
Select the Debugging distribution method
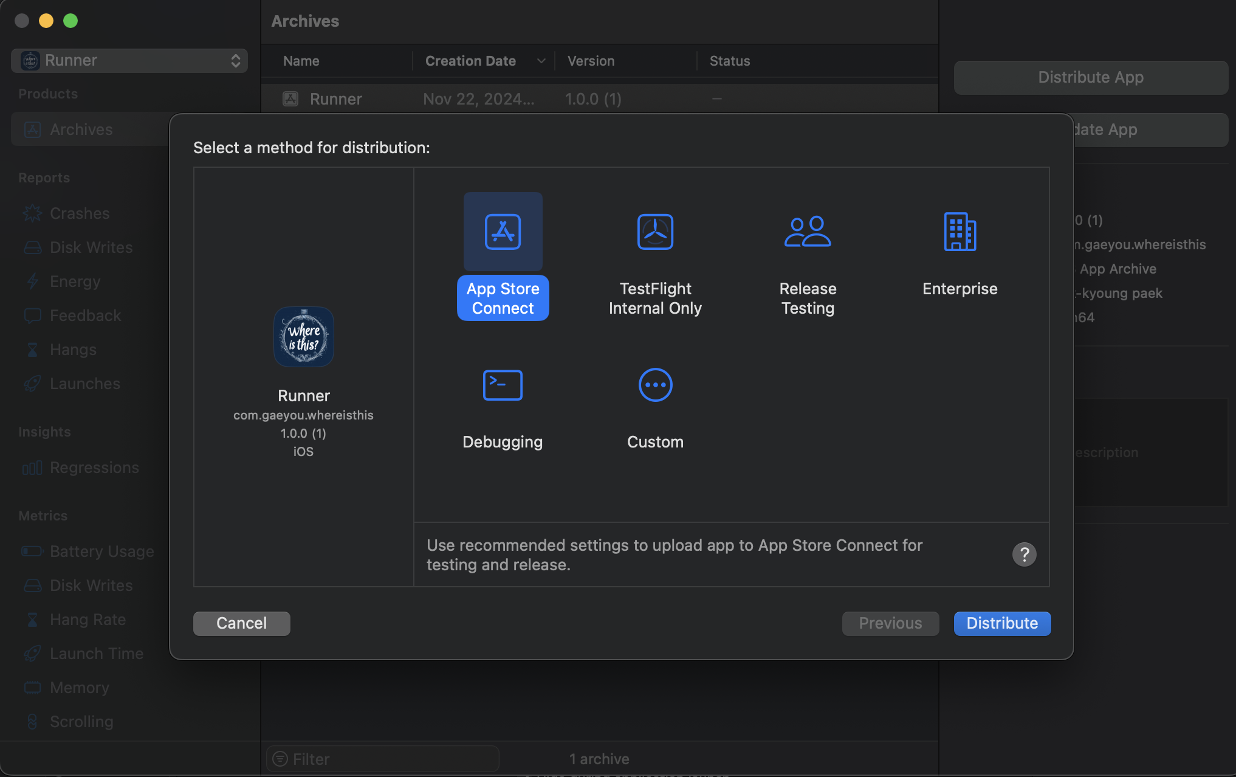click(x=503, y=385)
